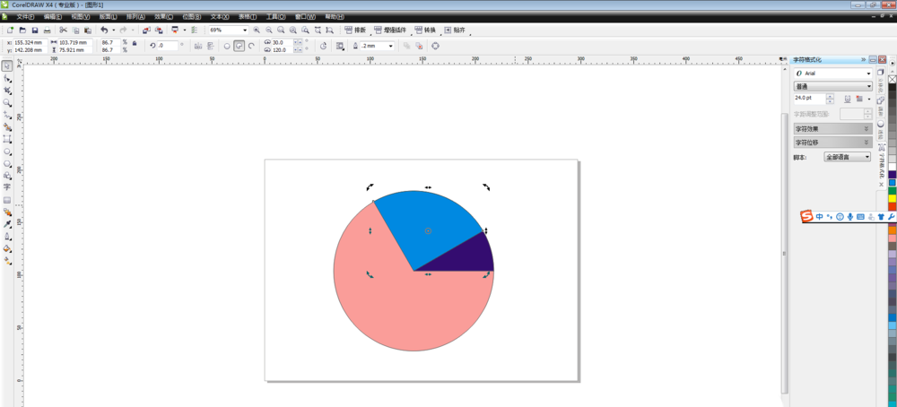The width and height of the screenshot is (897, 407).
Task: Click the rotation angle input field
Action: (x=168, y=46)
